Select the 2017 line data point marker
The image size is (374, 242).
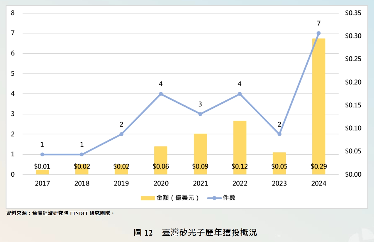click(42, 154)
